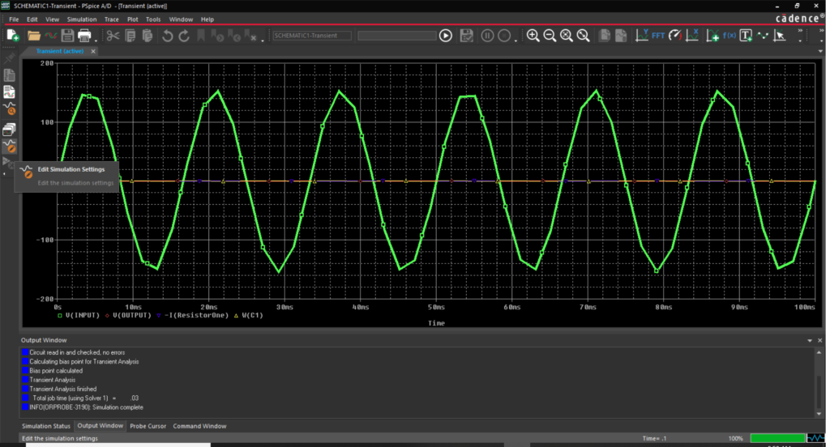830x447 pixels.
Task: Click View Simulation Output File sidebar icon
Action: (x=10, y=75)
